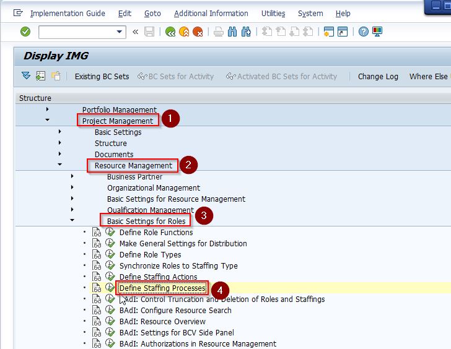Screen dimensions: 451x349
Task: Collapse the Resource Management node
Action: click(60, 165)
